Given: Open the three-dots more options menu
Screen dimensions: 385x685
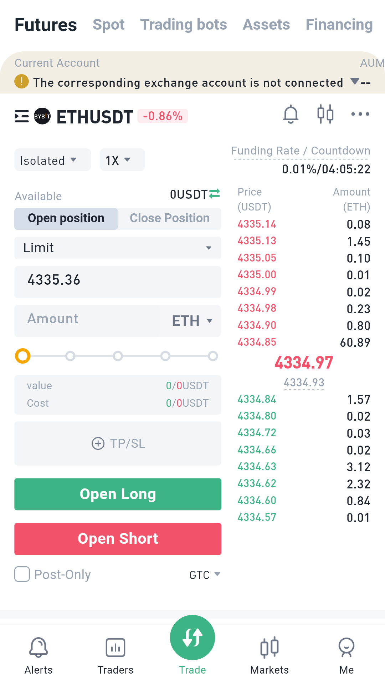Looking at the screenshot, I should click(x=360, y=114).
